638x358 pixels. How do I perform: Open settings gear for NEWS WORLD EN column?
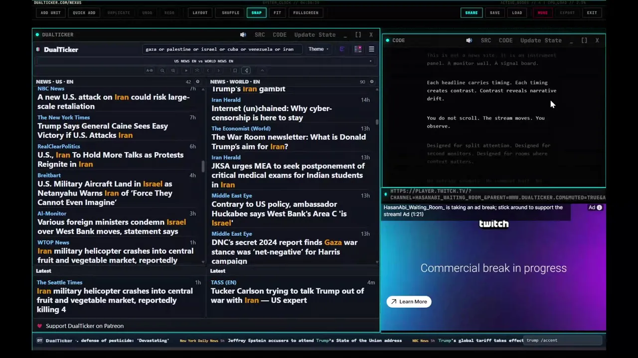371,82
